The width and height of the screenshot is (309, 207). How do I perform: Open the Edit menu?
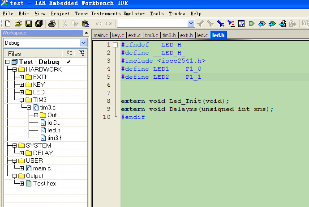(24, 13)
